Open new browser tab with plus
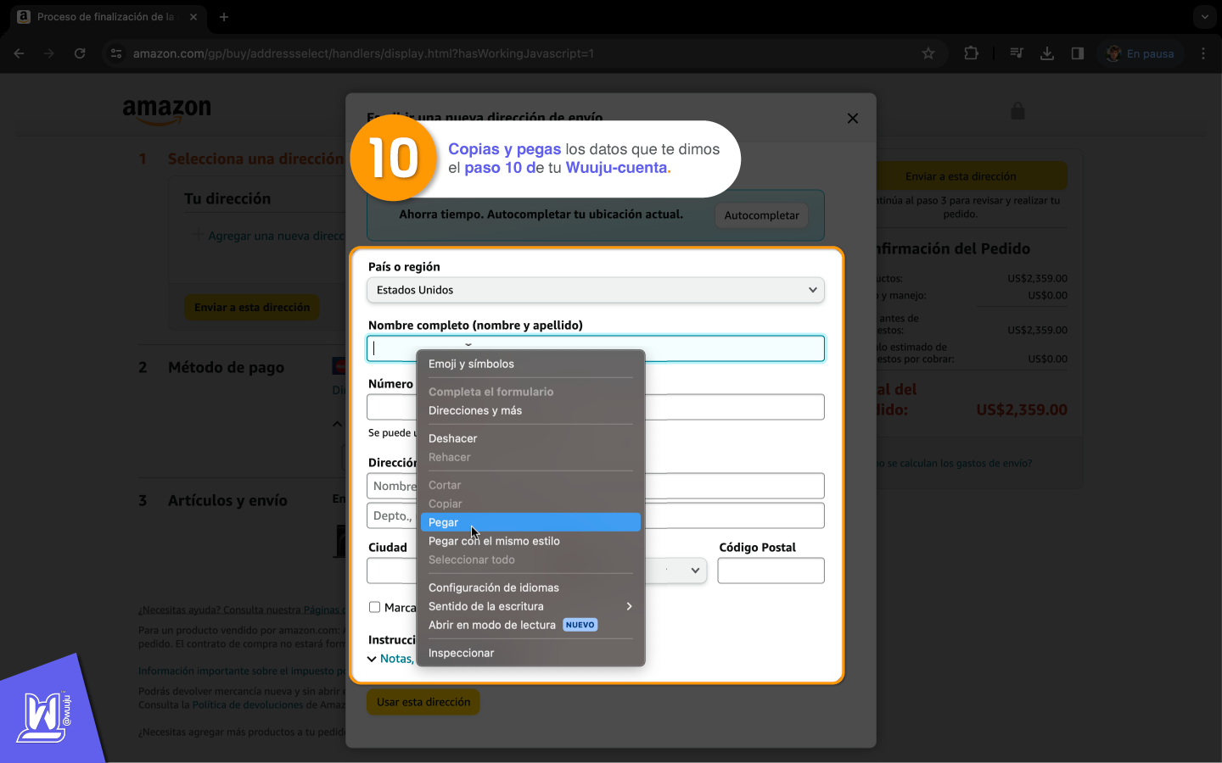This screenshot has width=1222, height=763. click(x=224, y=17)
